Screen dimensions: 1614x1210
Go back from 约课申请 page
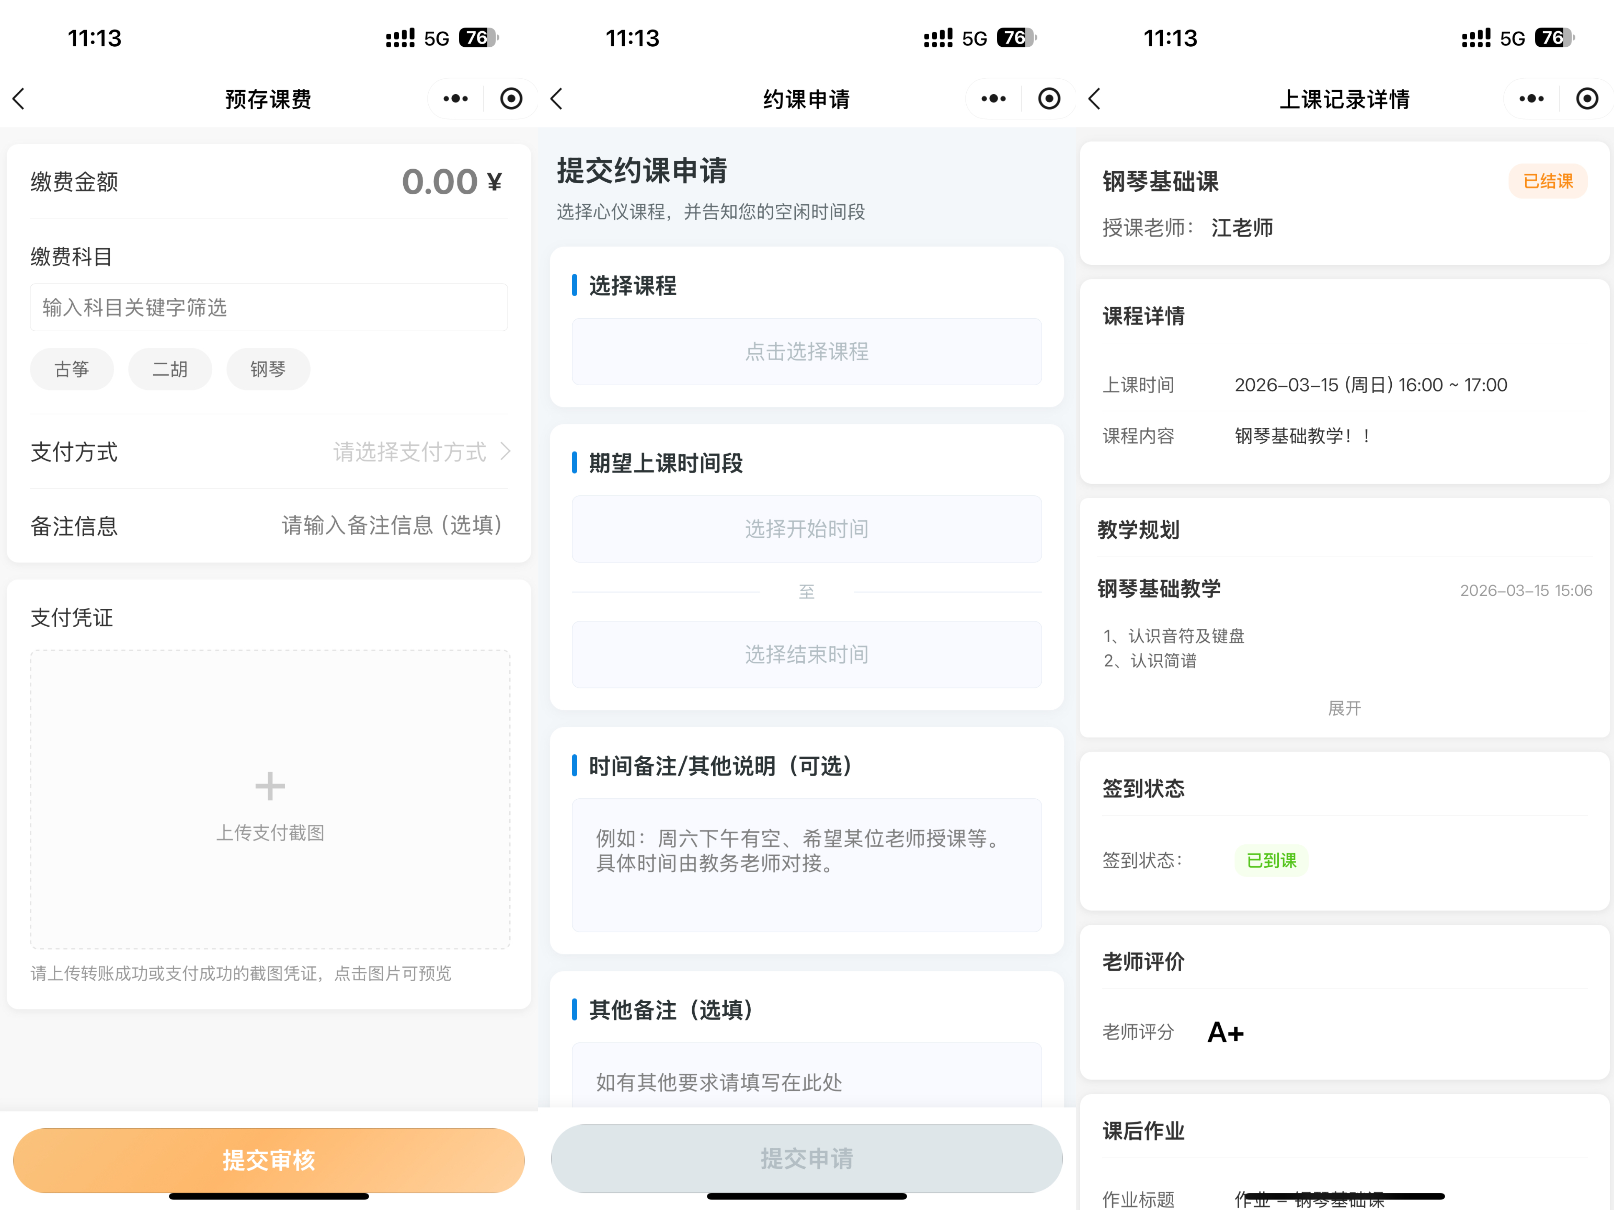[557, 98]
